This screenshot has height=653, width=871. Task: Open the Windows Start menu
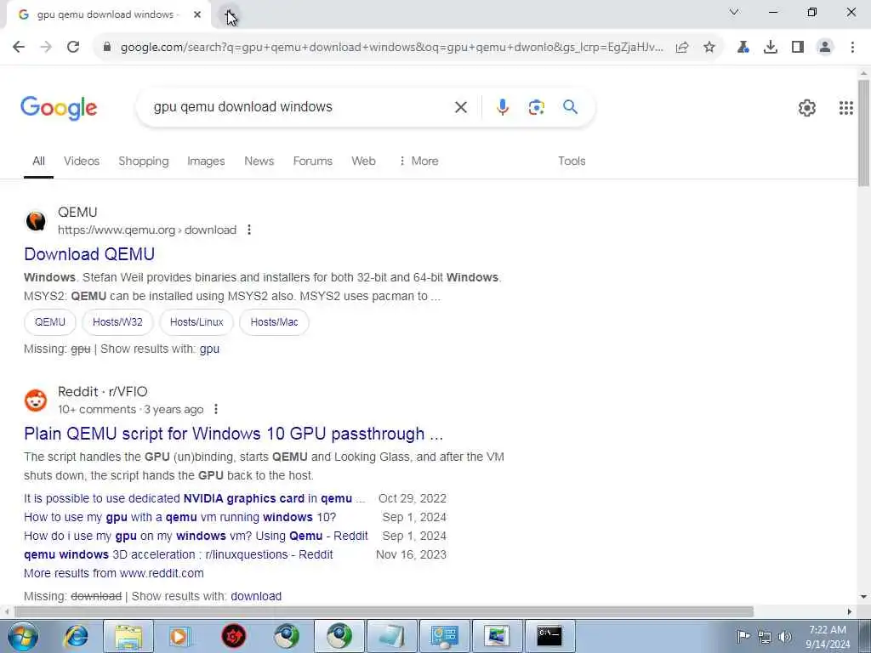(22, 636)
